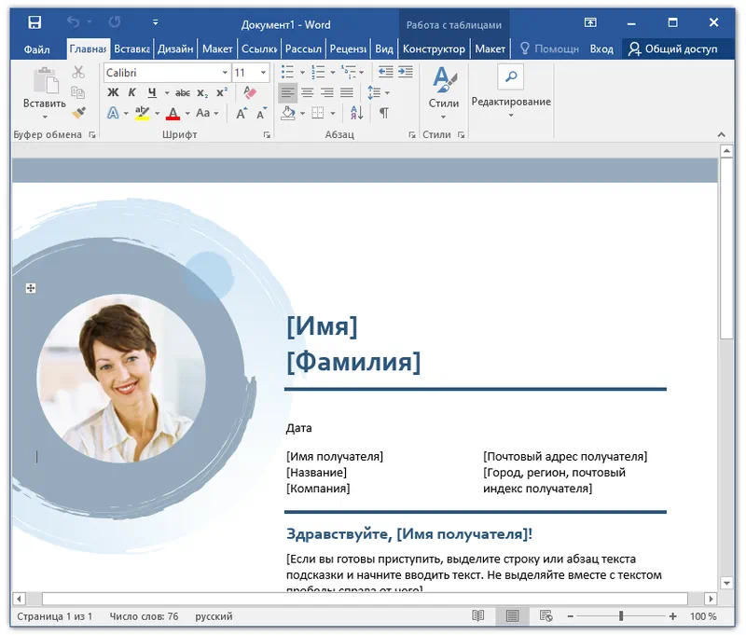Apply red font color
The width and height of the screenshot is (746, 635).
click(173, 113)
